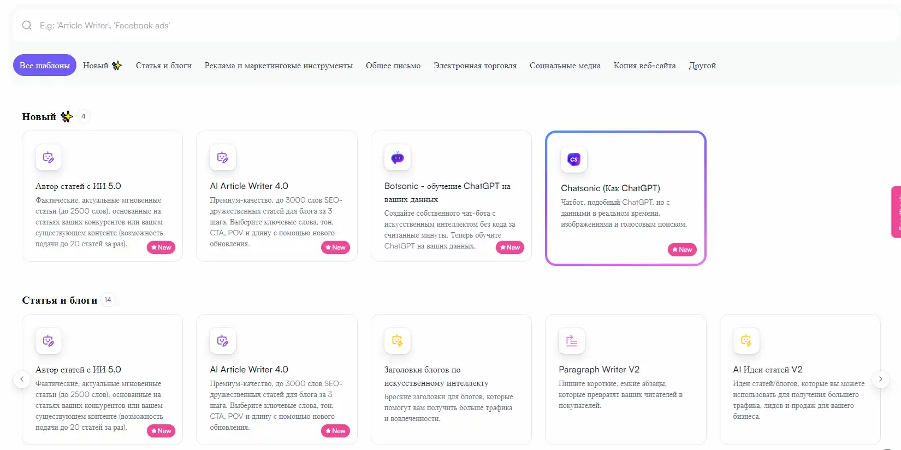Click Автор статей с ИИ 5.0 icon in Статьи и блоги

click(x=49, y=341)
